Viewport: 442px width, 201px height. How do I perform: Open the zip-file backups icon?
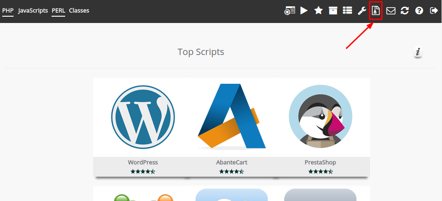(x=376, y=11)
